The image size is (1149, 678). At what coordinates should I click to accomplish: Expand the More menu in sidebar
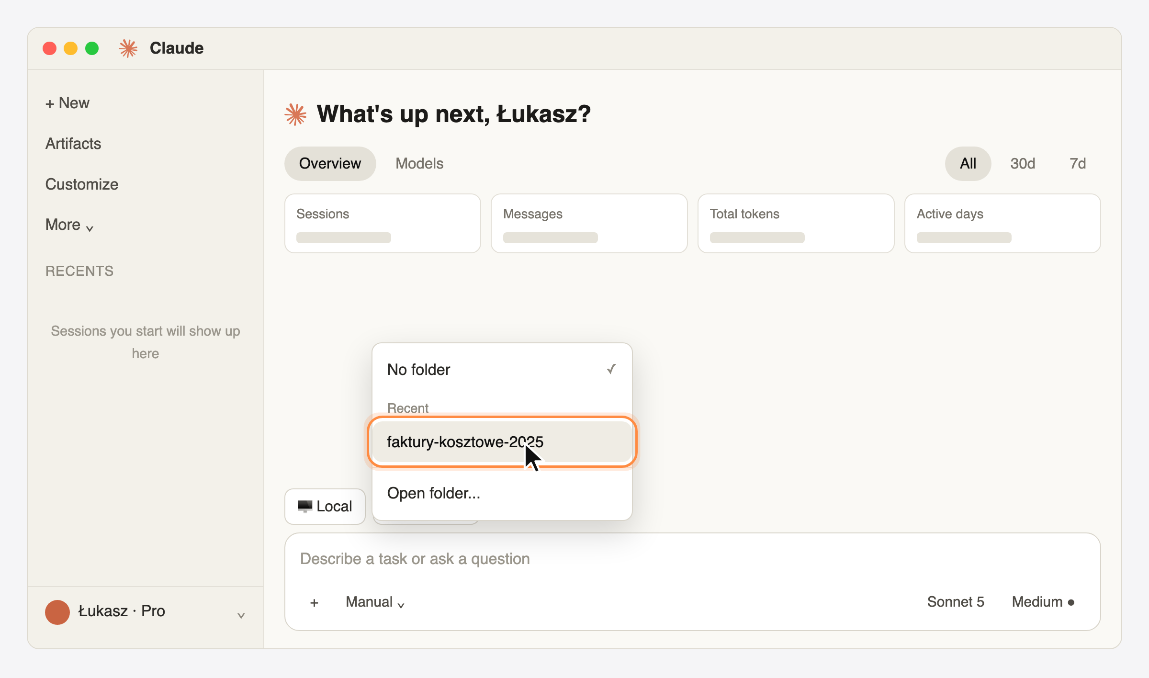click(69, 225)
